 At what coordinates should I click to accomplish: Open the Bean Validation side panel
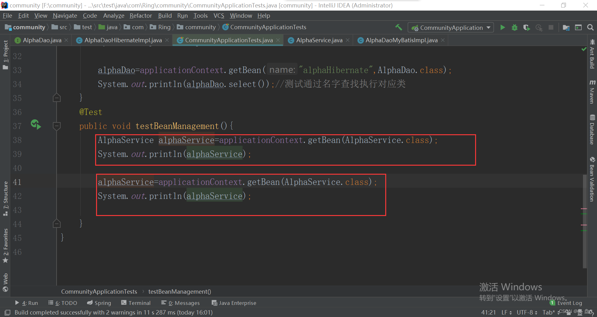tap(592, 179)
